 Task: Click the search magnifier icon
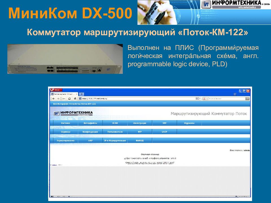(247, 99)
